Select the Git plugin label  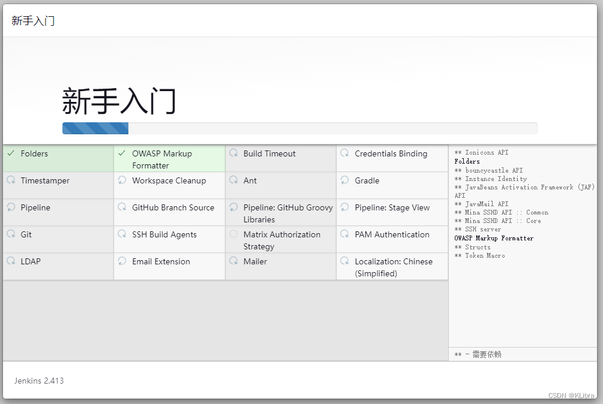click(26, 234)
